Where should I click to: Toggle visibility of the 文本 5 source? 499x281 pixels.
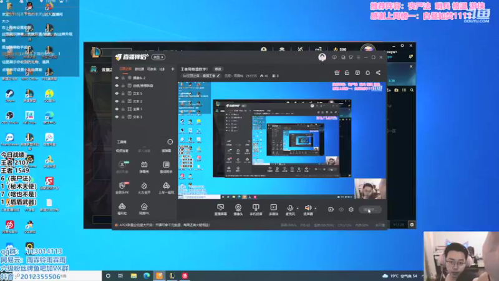point(117,93)
